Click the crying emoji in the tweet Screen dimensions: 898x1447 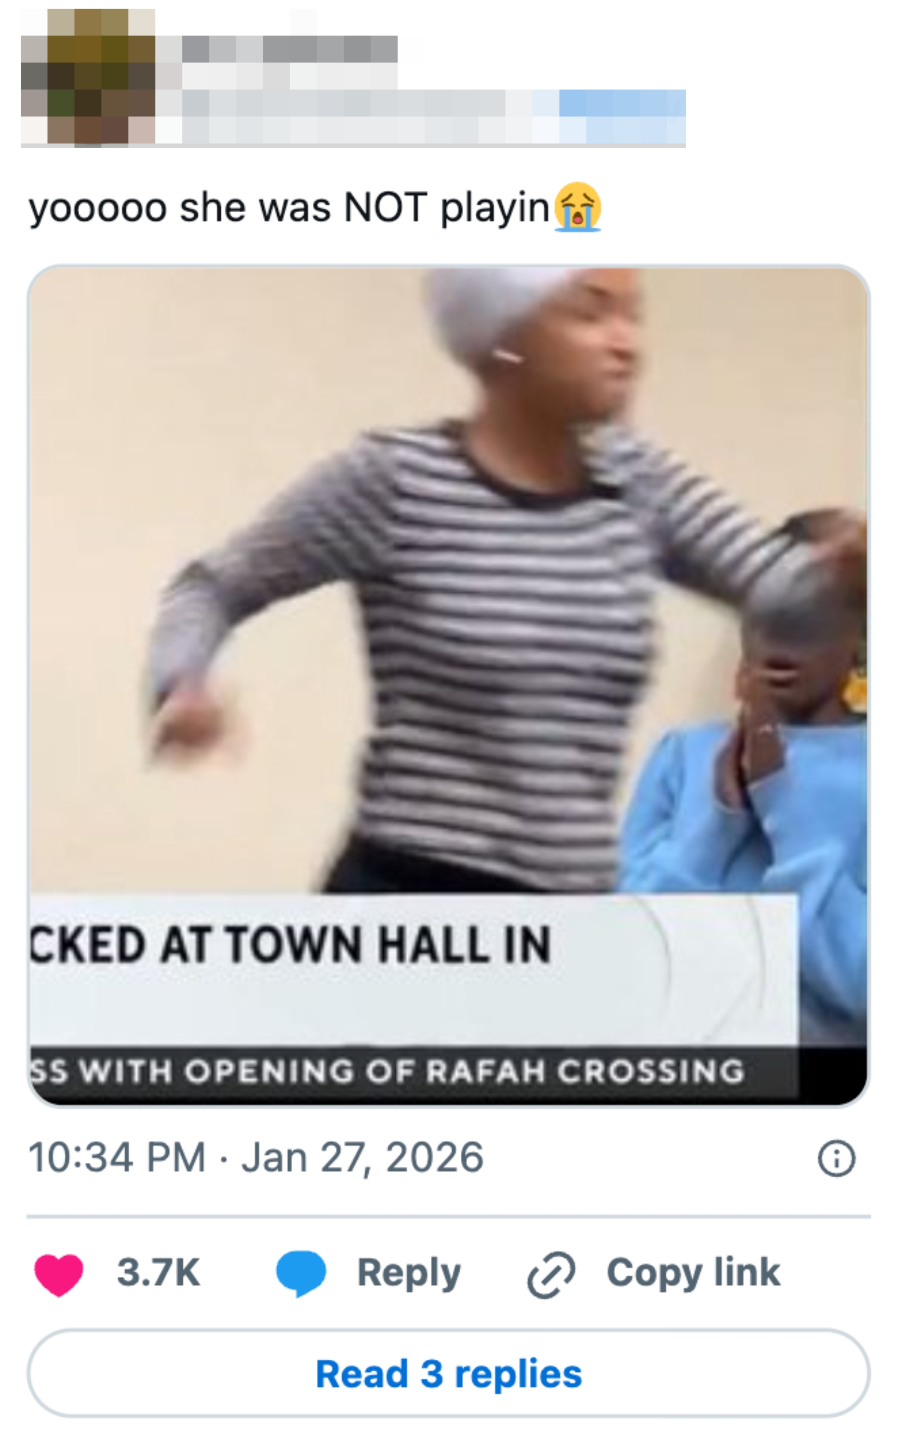[577, 207]
